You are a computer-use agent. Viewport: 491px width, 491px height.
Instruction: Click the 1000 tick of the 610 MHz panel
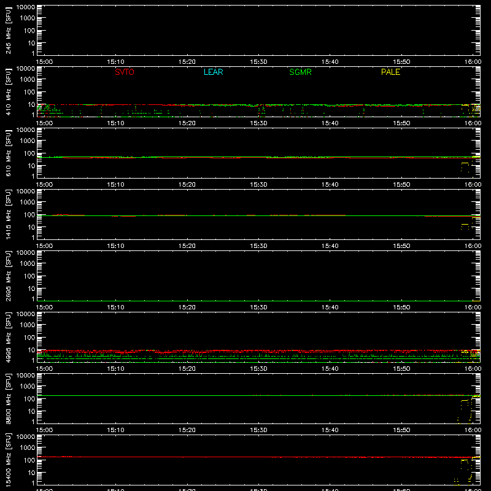point(28,141)
